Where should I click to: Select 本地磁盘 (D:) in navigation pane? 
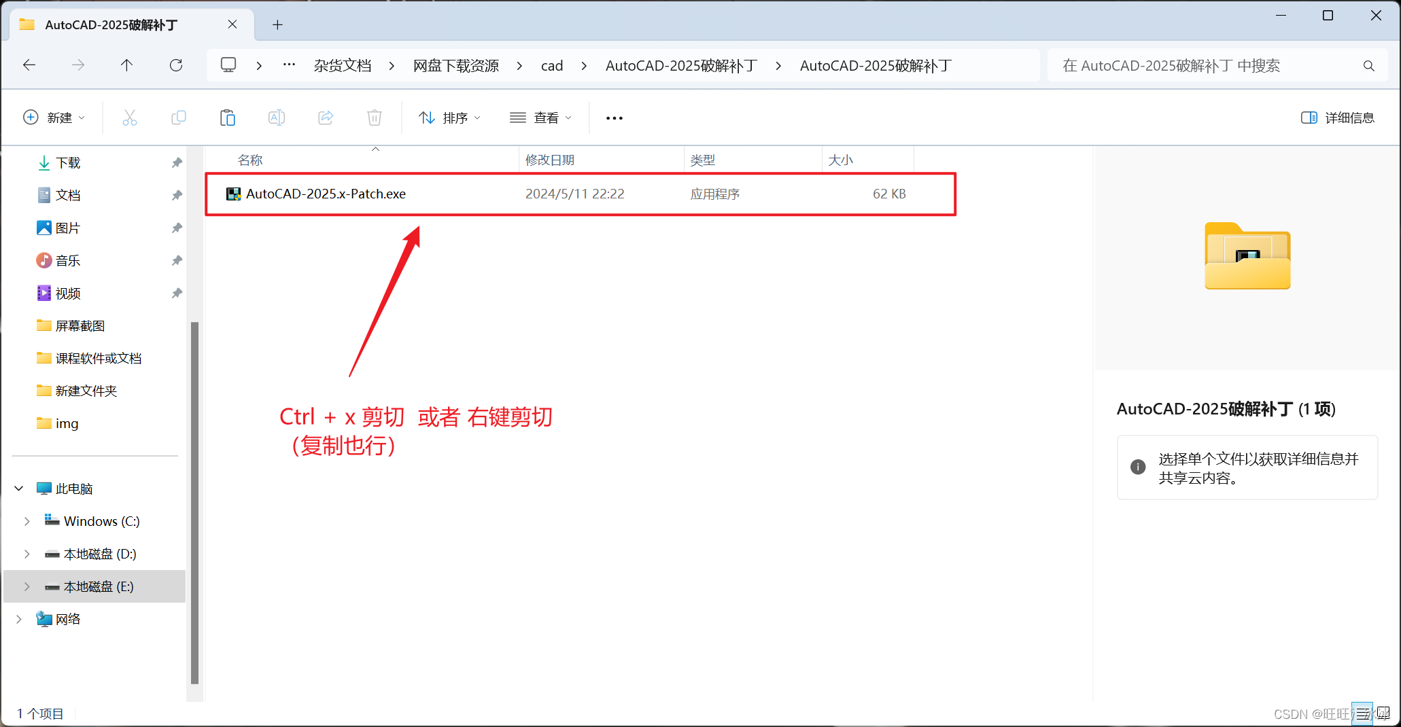tap(100, 554)
